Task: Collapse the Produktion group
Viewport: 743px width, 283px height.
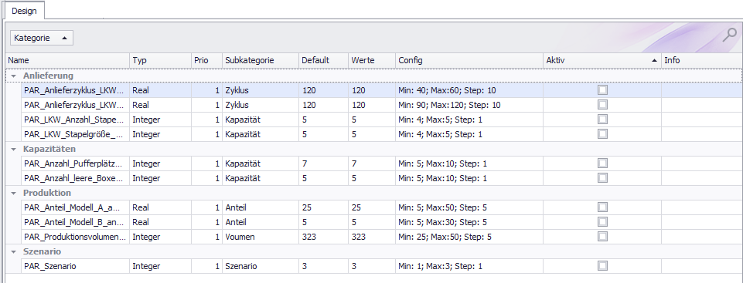Action: [x=14, y=194]
